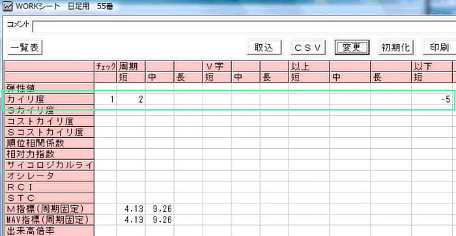Click 長 subheader in V字 group

[274, 78]
